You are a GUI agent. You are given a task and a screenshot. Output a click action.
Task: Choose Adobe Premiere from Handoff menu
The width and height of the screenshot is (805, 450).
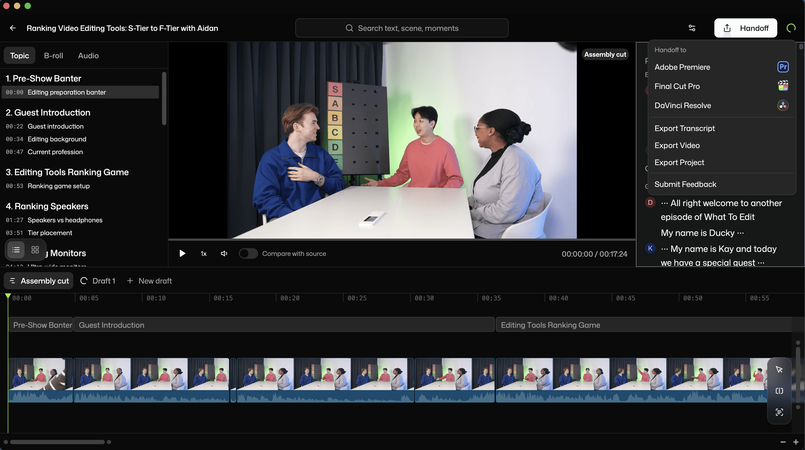tap(682, 67)
